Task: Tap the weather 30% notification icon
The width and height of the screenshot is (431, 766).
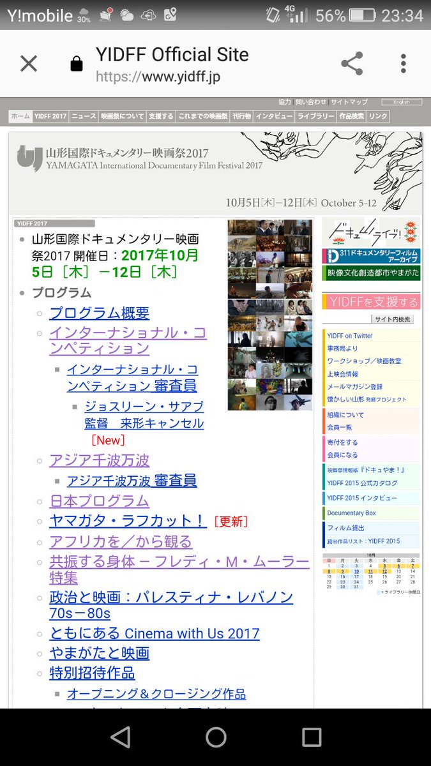Action: (84, 15)
